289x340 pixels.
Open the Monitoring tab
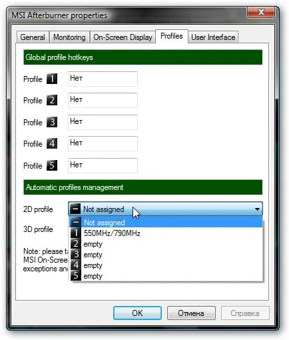[69, 37]
